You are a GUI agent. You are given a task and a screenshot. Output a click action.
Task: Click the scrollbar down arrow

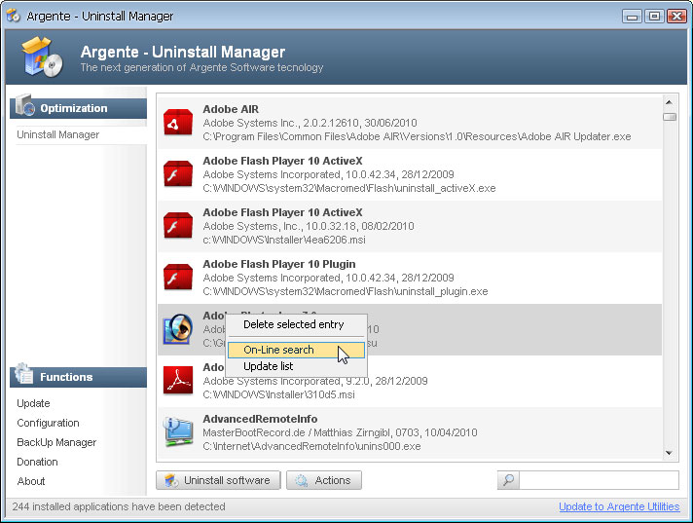669,453
